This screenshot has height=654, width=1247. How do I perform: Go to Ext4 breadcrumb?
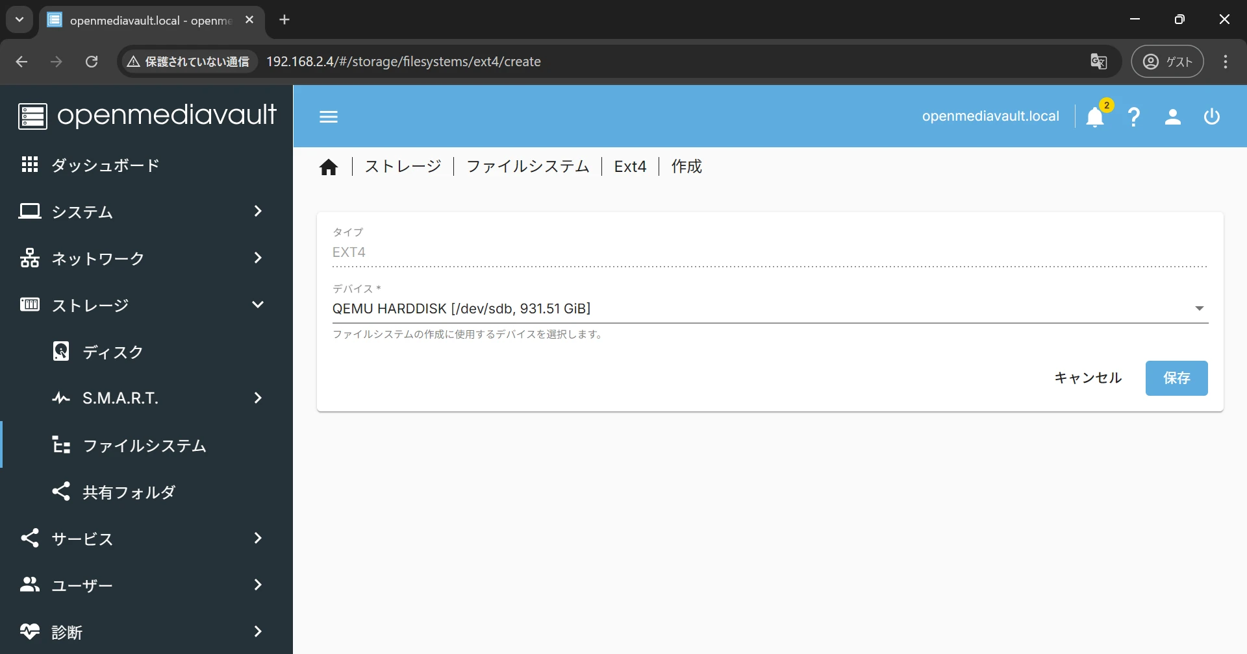630,167
